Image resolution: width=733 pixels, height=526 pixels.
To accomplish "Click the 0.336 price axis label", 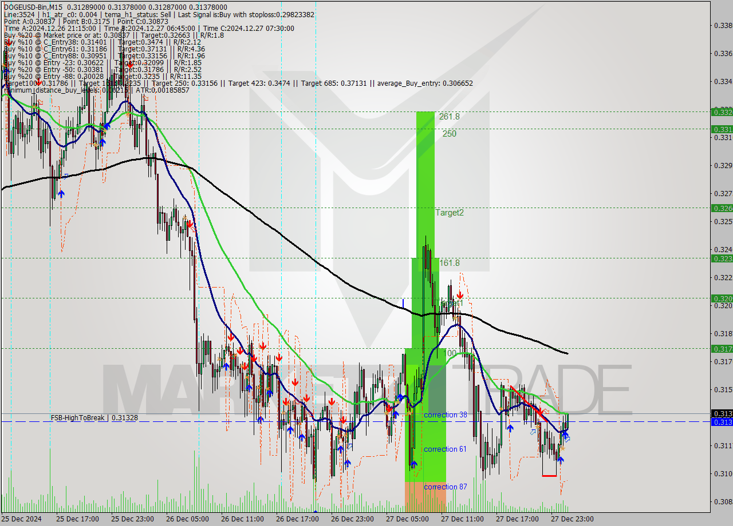I will [x=723, y=53].
